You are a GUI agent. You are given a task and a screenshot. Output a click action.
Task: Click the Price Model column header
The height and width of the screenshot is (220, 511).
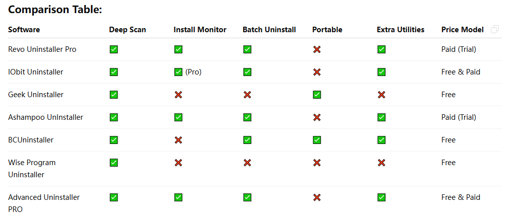[463, 30]
